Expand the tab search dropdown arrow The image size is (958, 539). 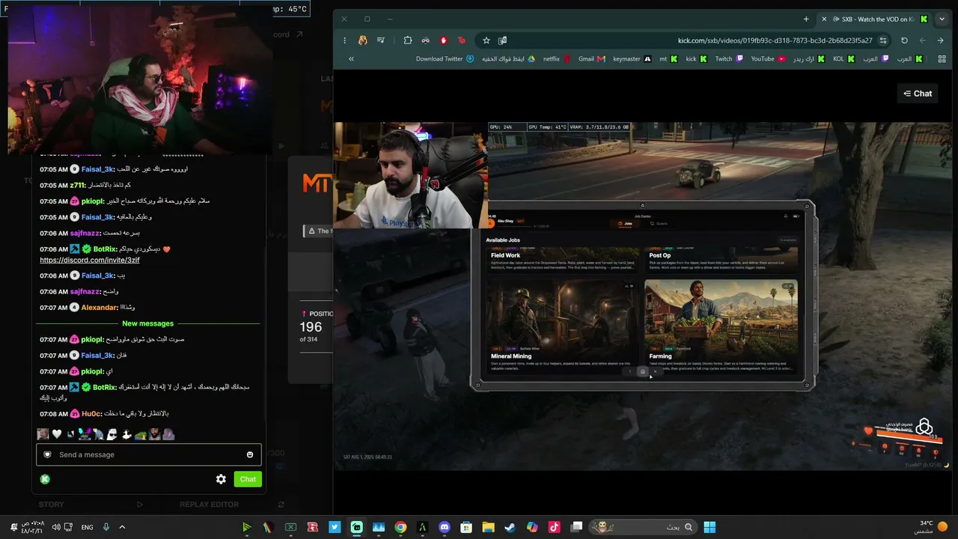(x=942, y=19)
